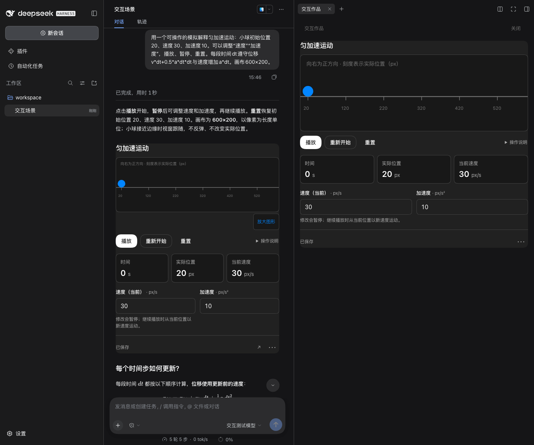Image resolution: width=534 pixels, height=445 pixels.
Task: Edit the 加速度 input in chat simulation
Action: 240,306
